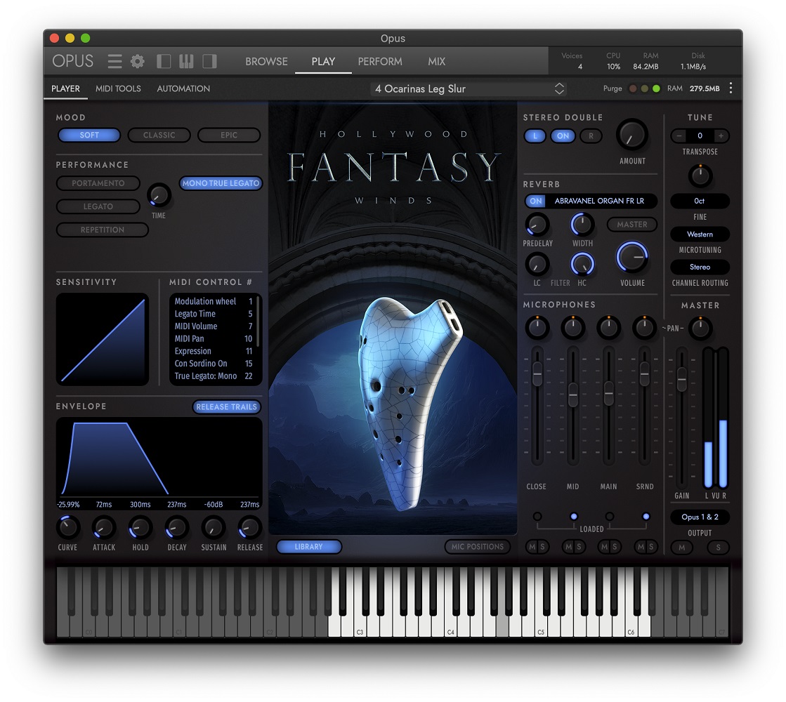The height and width of the screenshot is (702, 786).
Task: Open the settings gear icon
Action: pos(138,61)
